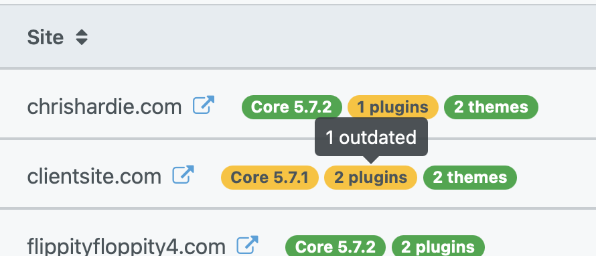The height and width of the screenshot is (256, 596).
Task: Click clientsite.com 2 plugins badge
Action: (x=370, y=178)
